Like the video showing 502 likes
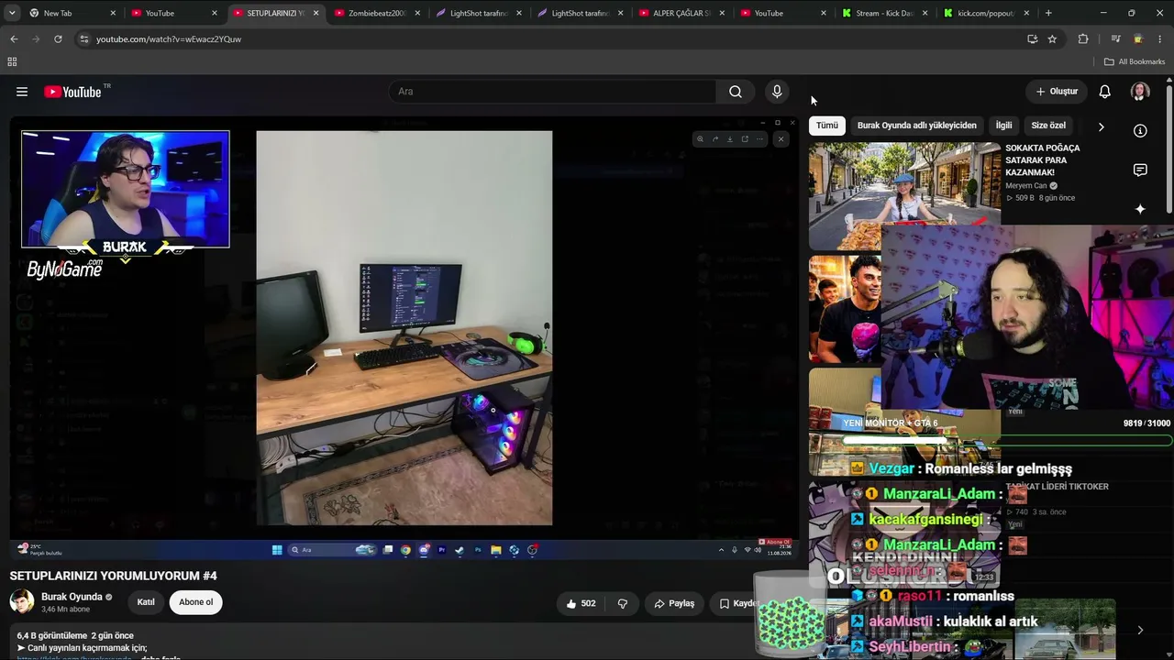The height and width of the screenshot is (660, 1174). [x=581, y=603]
